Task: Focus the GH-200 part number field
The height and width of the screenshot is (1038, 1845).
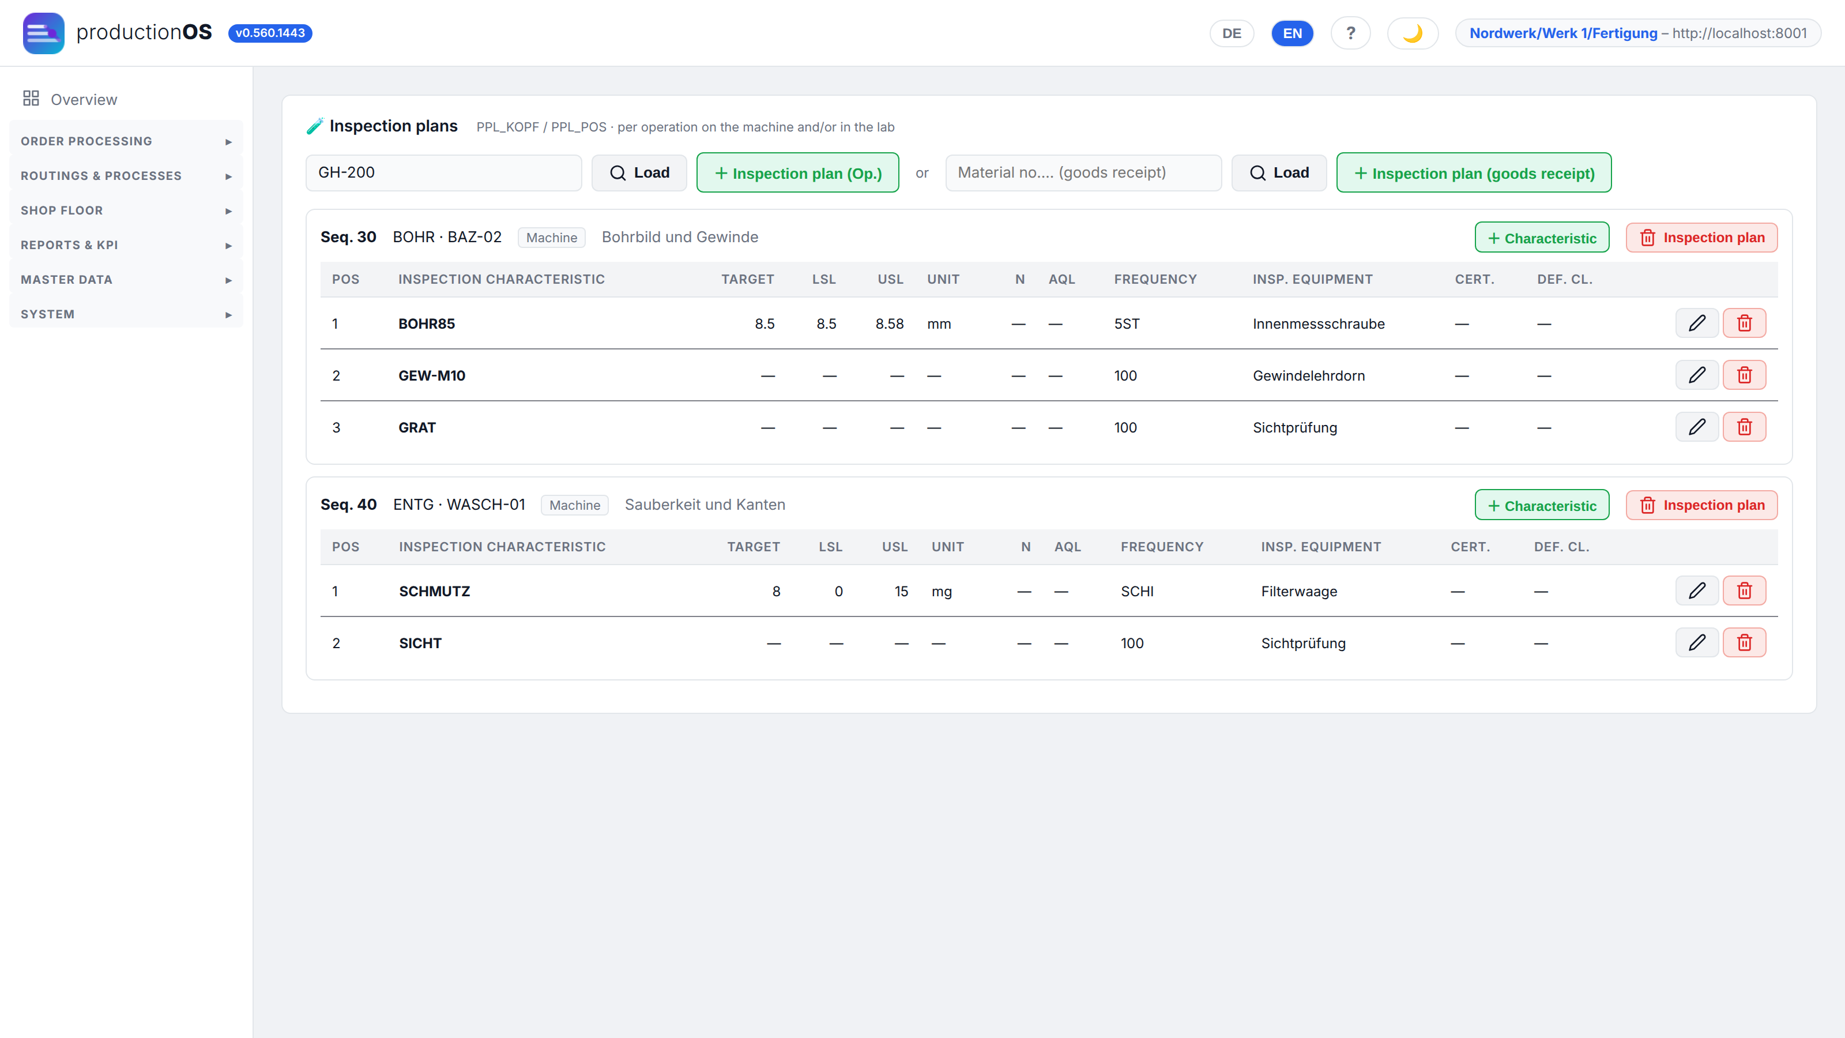Action: [443, 172]
